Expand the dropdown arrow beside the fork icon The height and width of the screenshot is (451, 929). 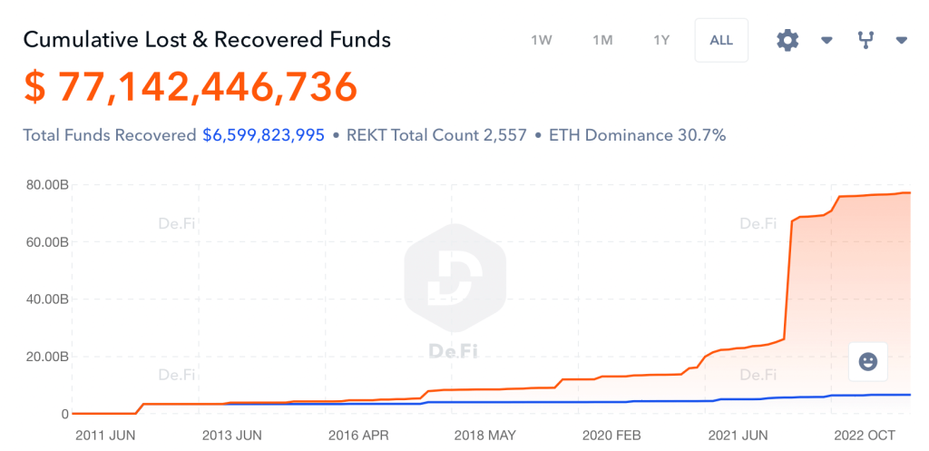point(902,40)
